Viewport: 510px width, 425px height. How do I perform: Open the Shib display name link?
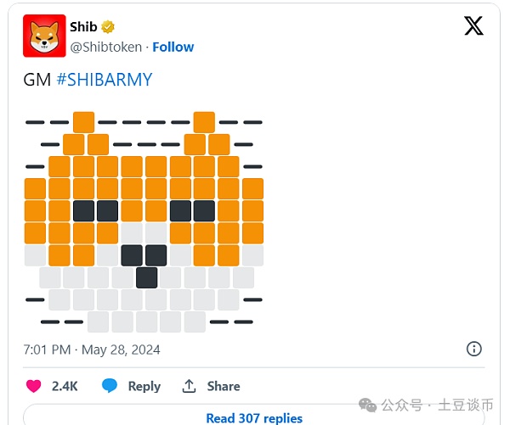point(83,27)
